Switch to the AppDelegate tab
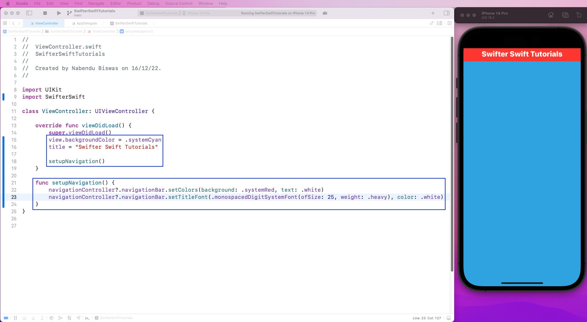 tap(87, 23)
